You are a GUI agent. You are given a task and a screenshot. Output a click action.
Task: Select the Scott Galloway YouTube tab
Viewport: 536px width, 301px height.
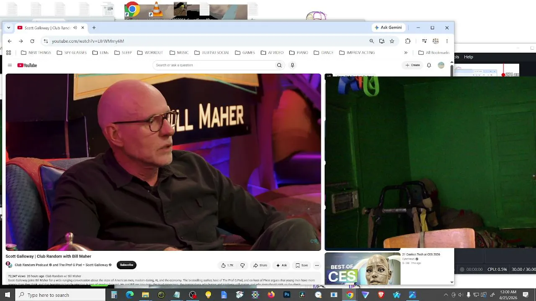(x=47, y=28)
